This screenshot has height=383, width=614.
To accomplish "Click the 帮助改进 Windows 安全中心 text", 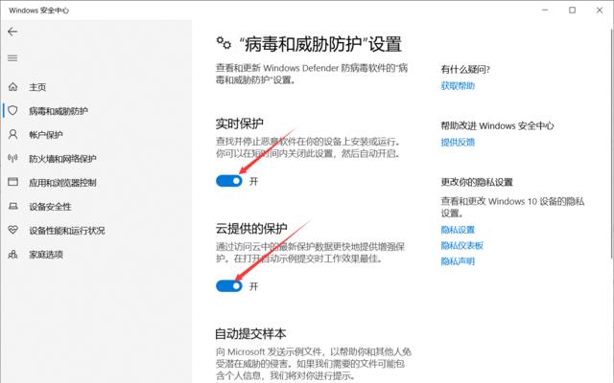I will pos(497,125).
